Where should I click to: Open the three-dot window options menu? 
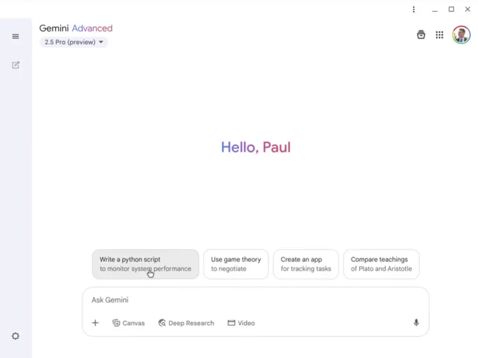pos(413,9)
